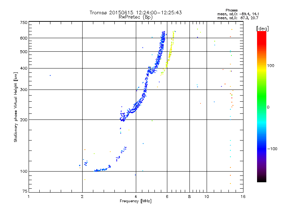Click the 'RwPretec (8p)' subtitle
Viewport: 286px width, 214px height.
135,17
